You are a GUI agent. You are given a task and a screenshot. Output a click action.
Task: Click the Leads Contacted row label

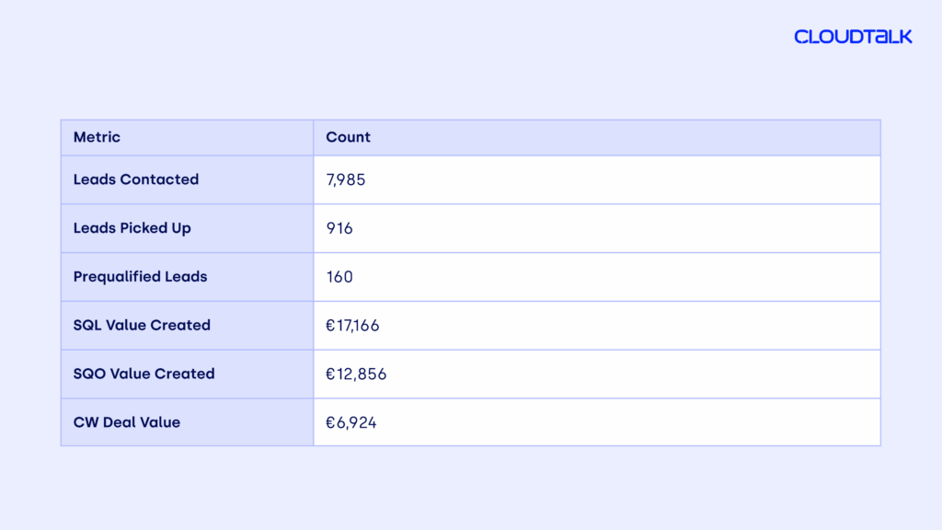click(136, 179)
